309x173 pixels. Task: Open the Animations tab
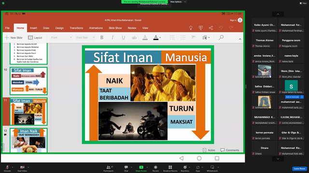(x=96, y=28)
